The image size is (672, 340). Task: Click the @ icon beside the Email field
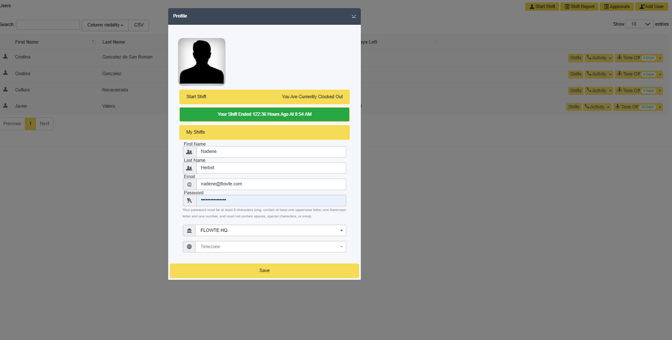pyautogui.click(x=190, y=185)
